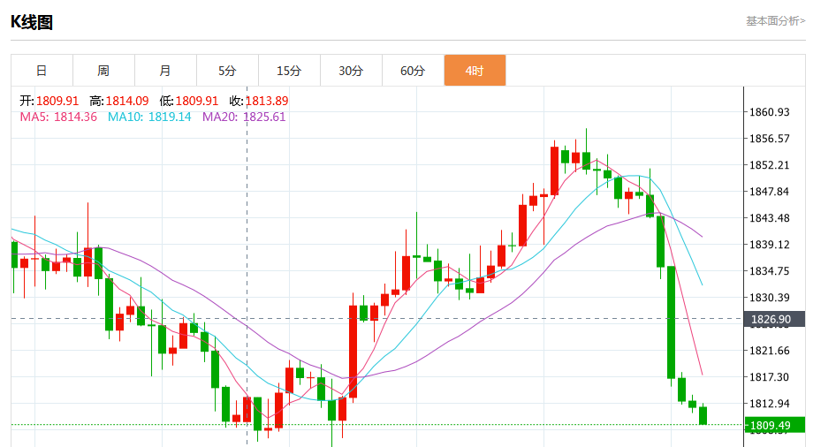Screen dimensions: 836x447
Task: Click the 1860.93 axis price label
Action: click(770, 112)
